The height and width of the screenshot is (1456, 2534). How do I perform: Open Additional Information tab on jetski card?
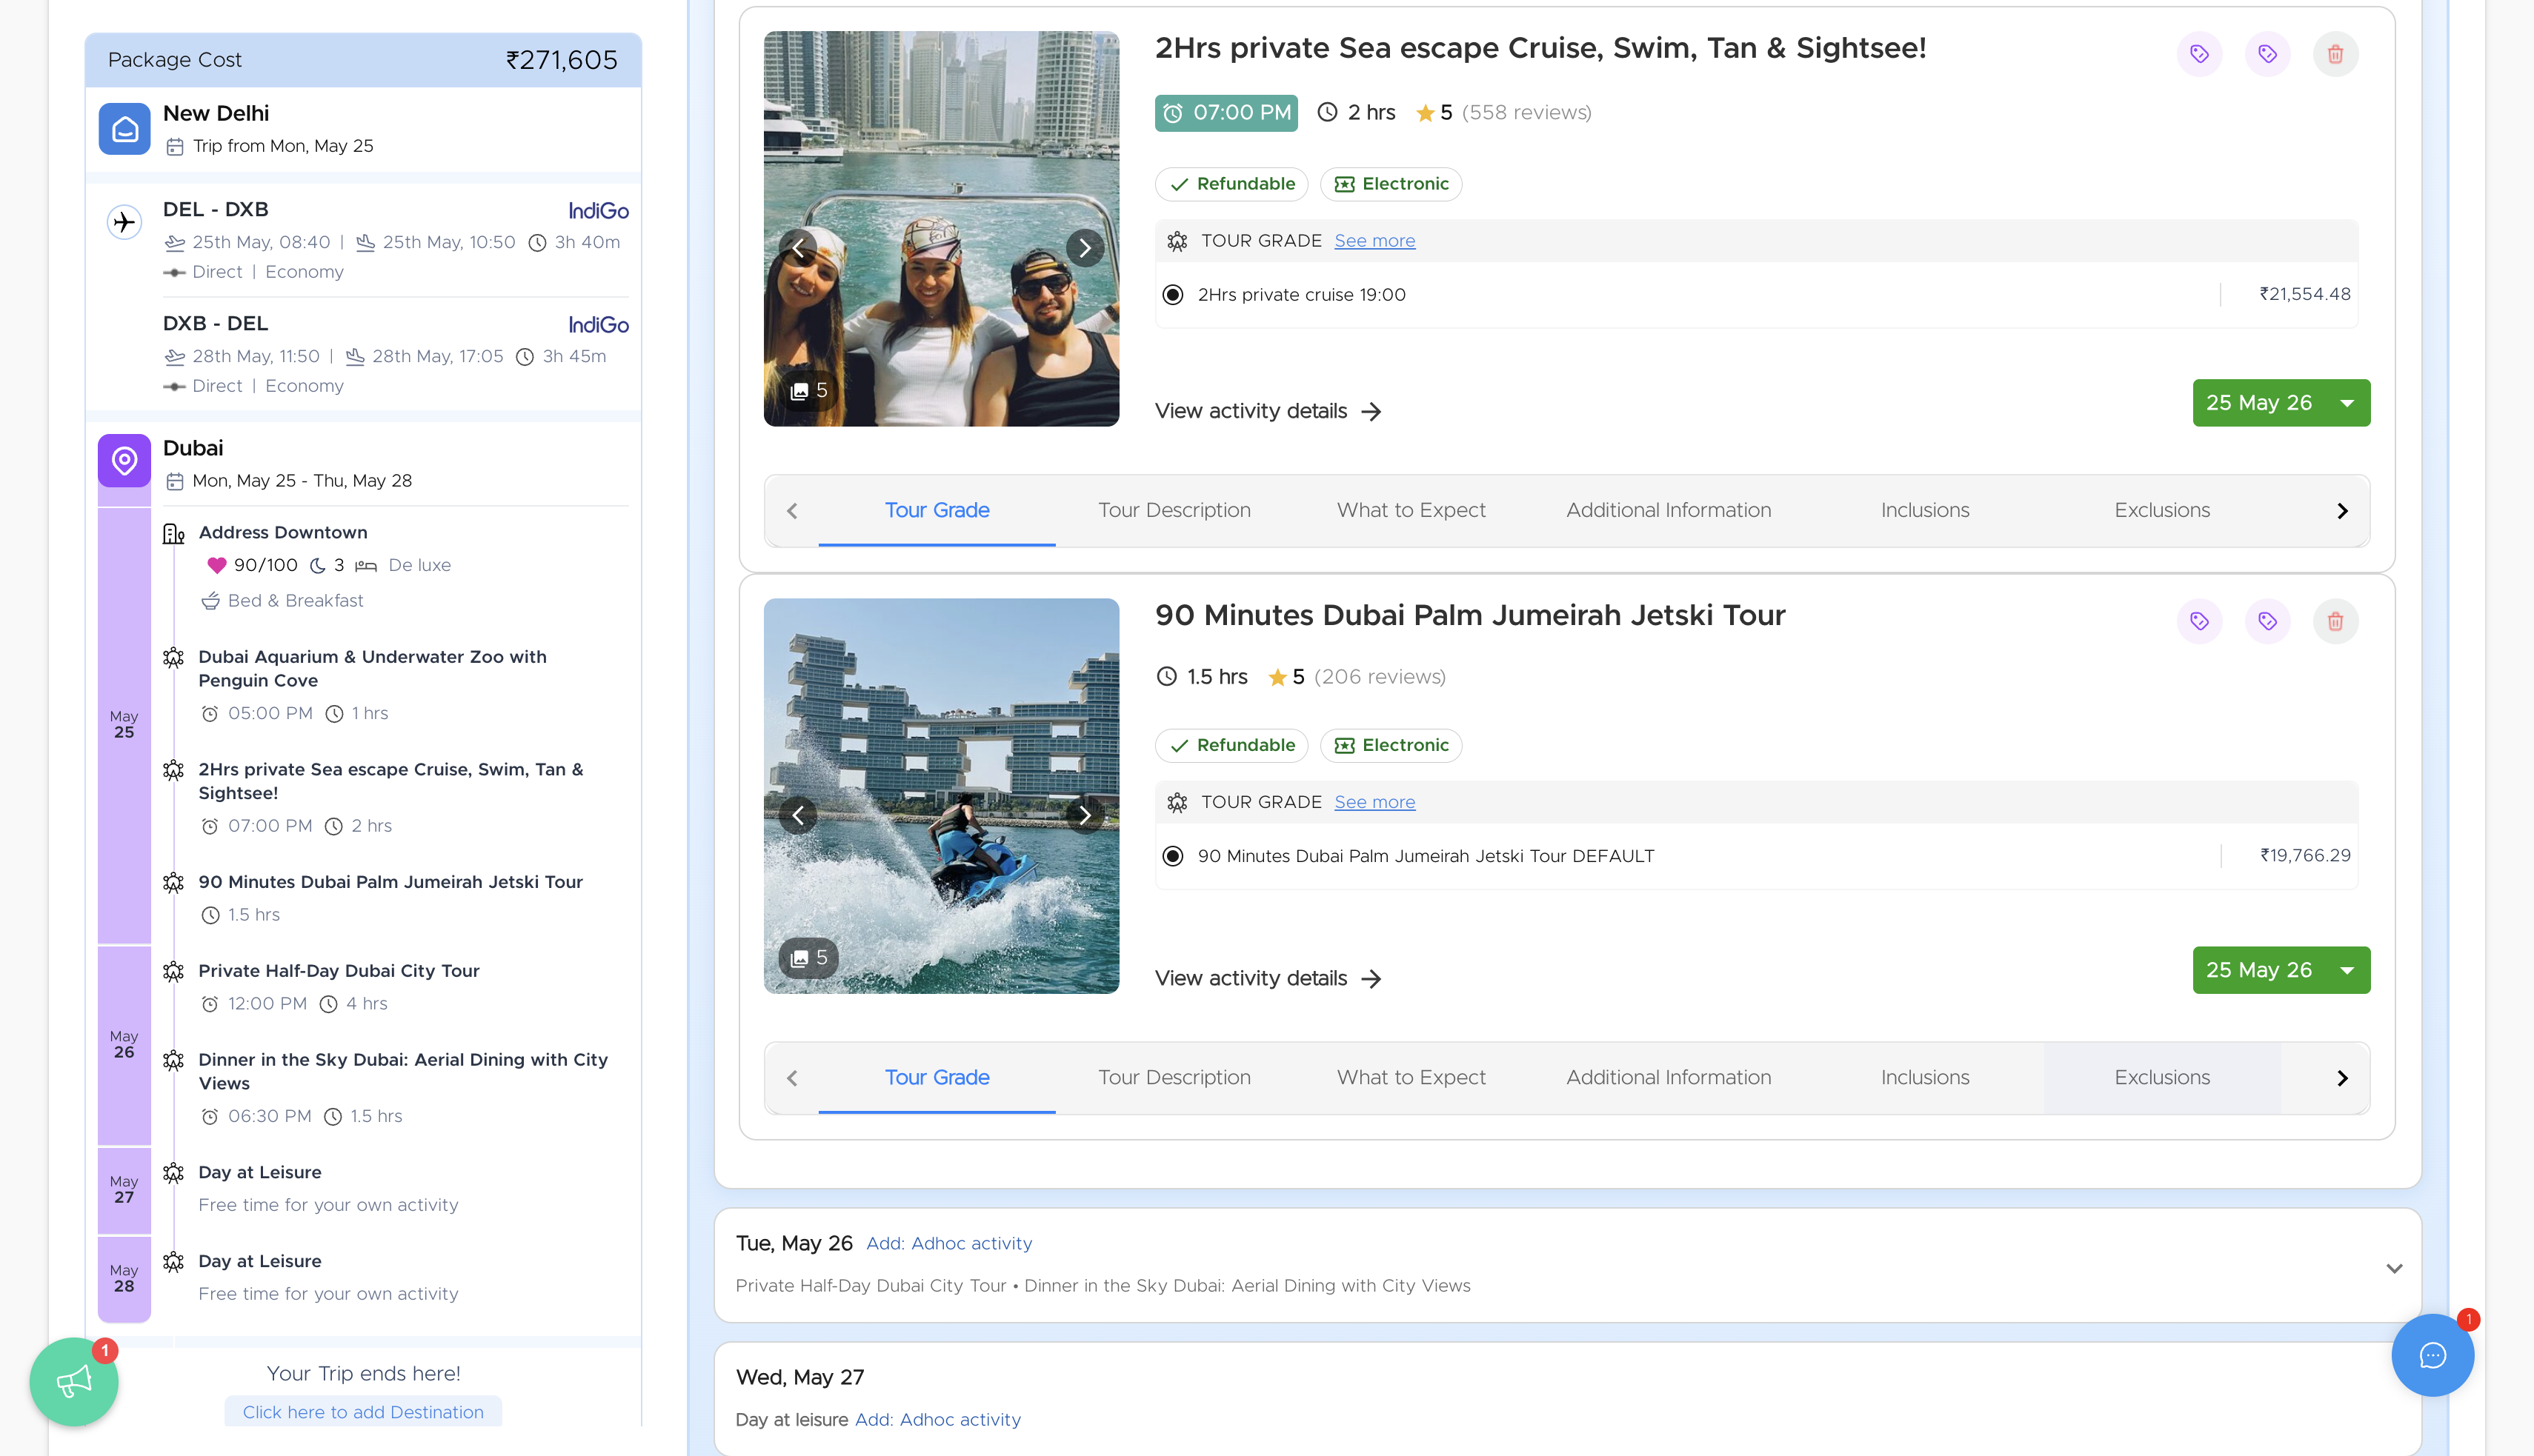click(x=1668, y=1077)
